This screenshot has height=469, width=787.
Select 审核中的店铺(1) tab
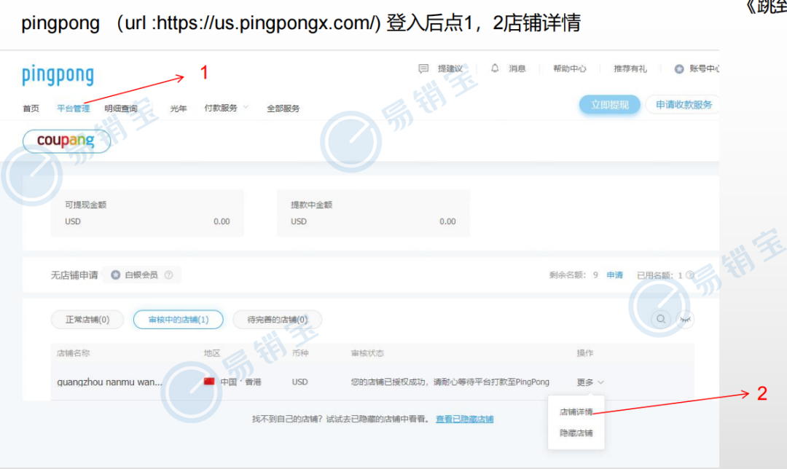coord(179,320)
